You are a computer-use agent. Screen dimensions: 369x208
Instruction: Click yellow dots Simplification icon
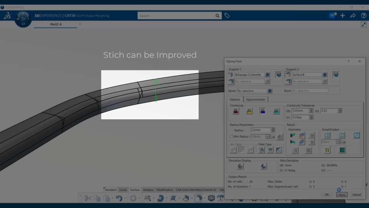coord(327,150)
